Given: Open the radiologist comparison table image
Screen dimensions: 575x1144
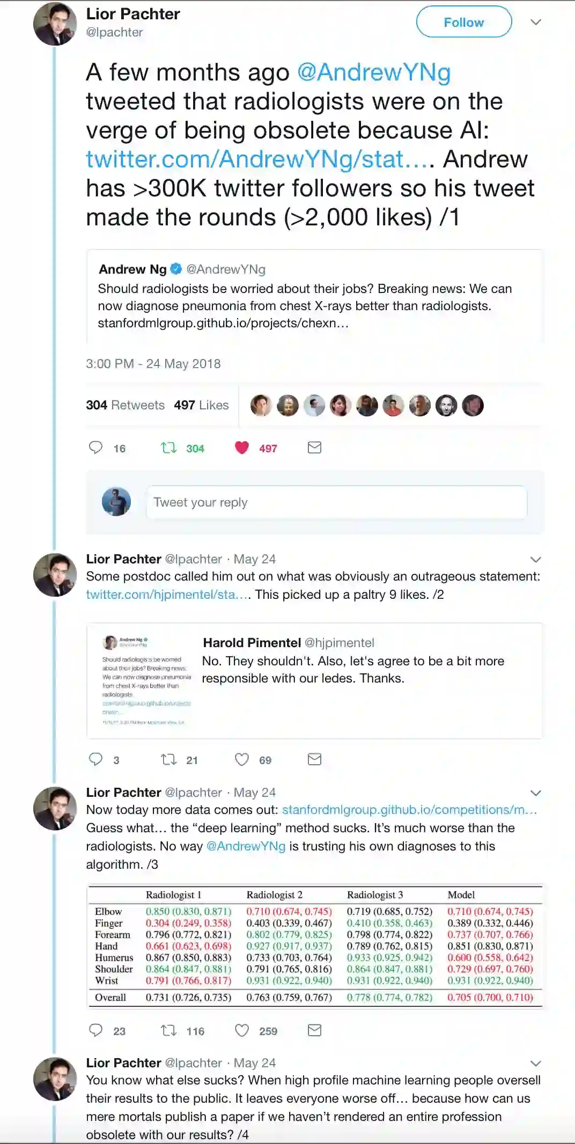Looking at the screenshot, I should (315, 945).
